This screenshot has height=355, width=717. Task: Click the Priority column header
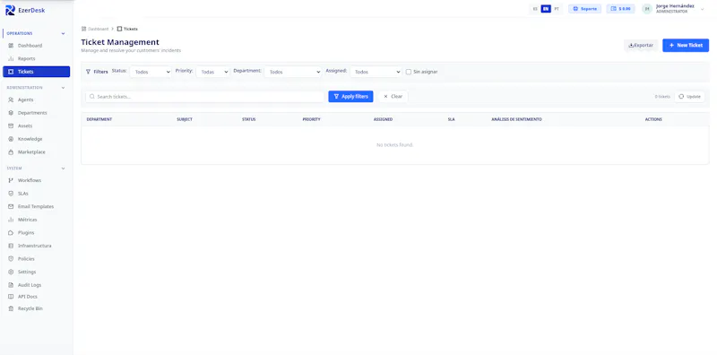click(x=311, y=119)
